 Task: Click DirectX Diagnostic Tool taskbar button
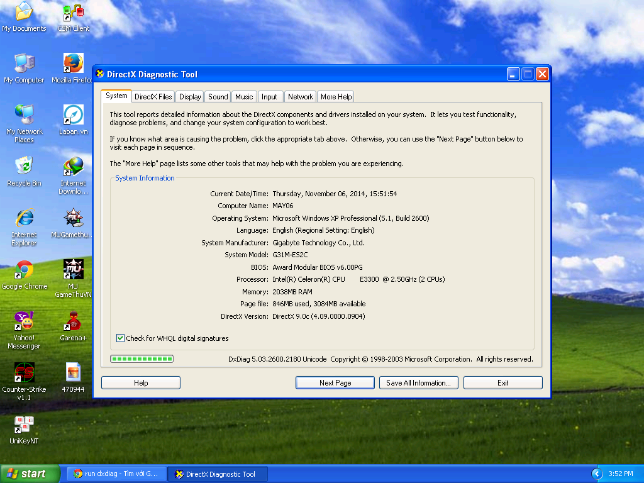click(218, 474)
